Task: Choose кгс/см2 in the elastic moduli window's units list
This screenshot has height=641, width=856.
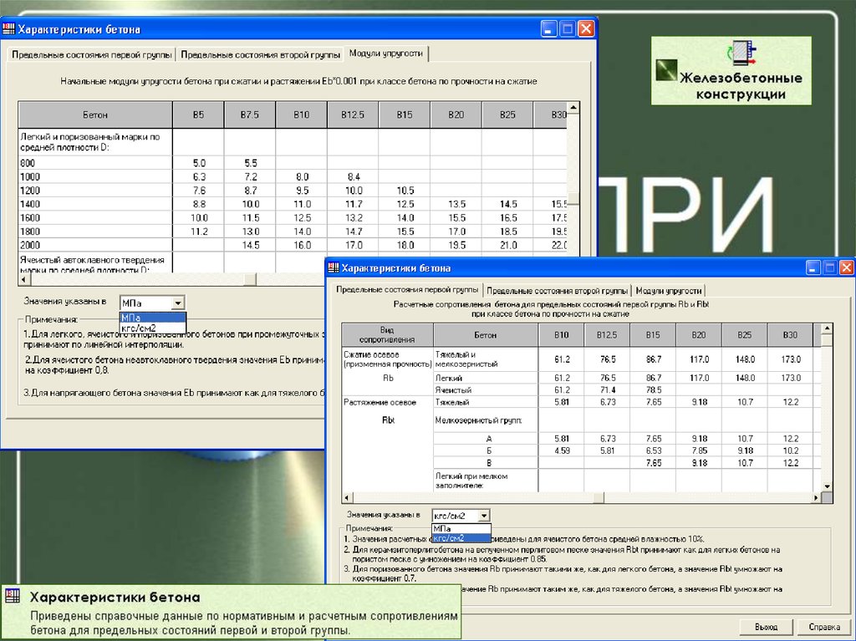Action: [x=139, y=328]
